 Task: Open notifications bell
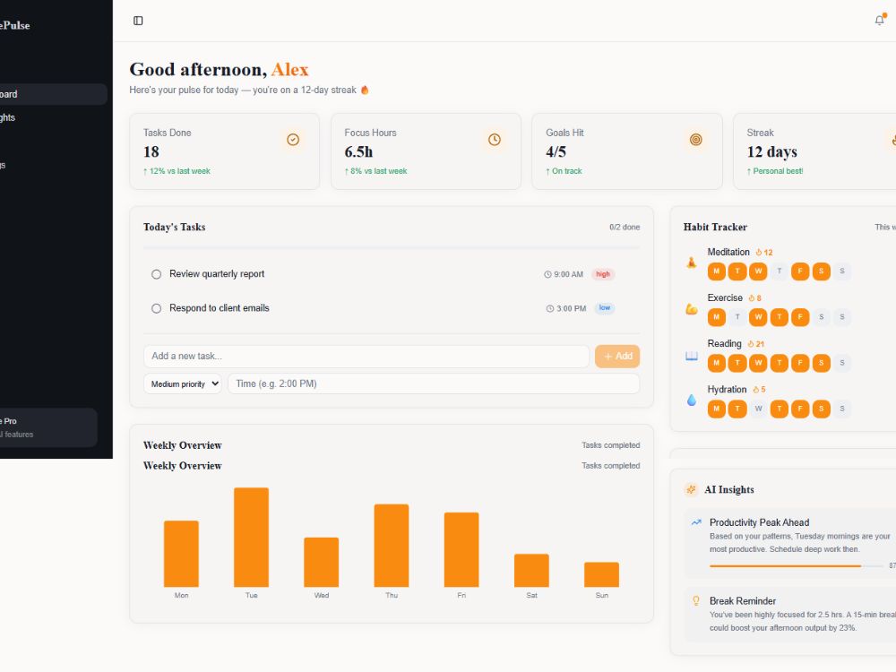(880, 21)
